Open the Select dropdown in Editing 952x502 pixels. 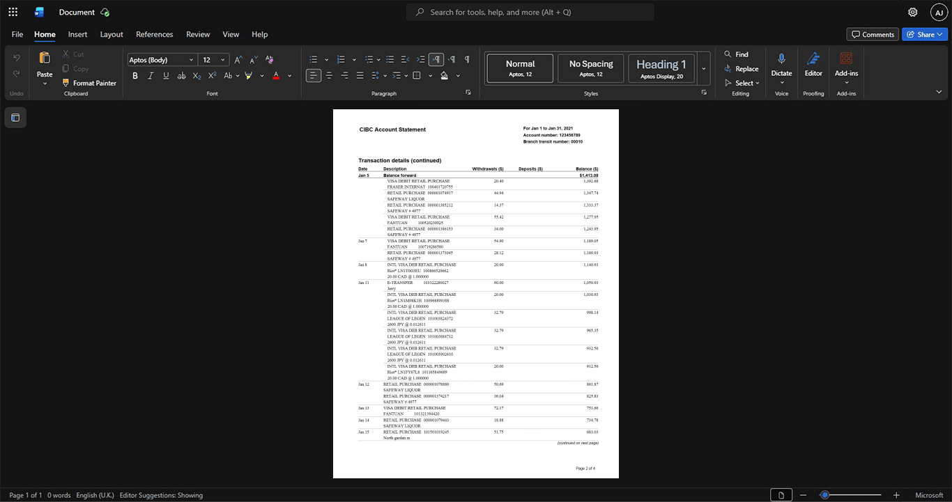[x=742, y=83]
